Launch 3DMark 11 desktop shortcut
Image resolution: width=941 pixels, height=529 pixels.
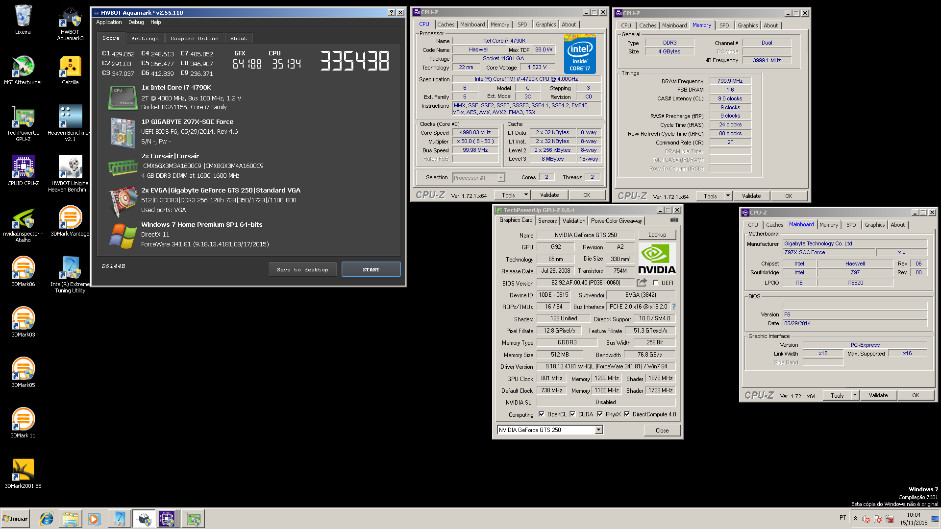tap(23, 423)
